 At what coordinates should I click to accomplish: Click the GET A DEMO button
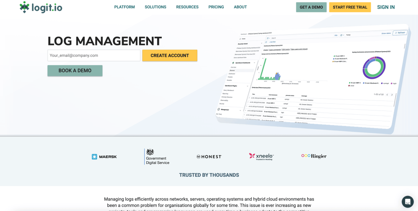coord(311,7)
